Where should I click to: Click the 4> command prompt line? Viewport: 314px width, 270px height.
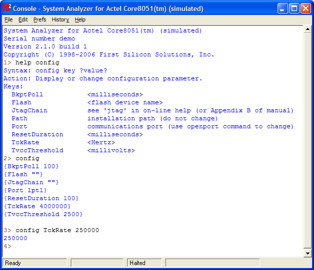[x=7, y=246]
